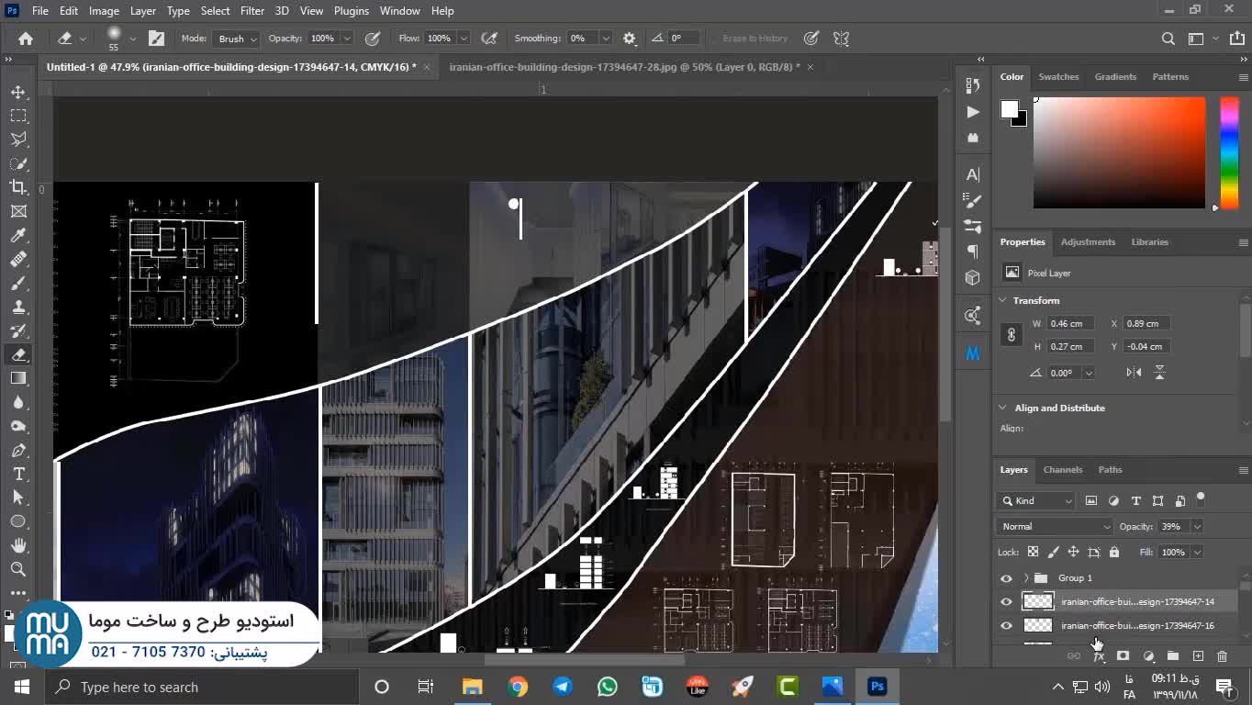Select the Move tool
Viewport: 1252px width, 705px height.
click(18, 93)
